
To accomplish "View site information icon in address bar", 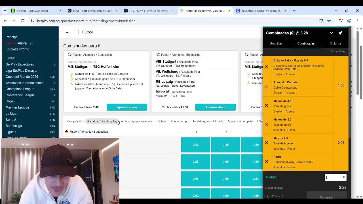I will 32,21.
